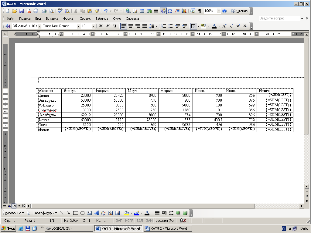Open the equation editor (square root icon)
Viewport: 311px width, 233px height.
click(x=177, y=11)
